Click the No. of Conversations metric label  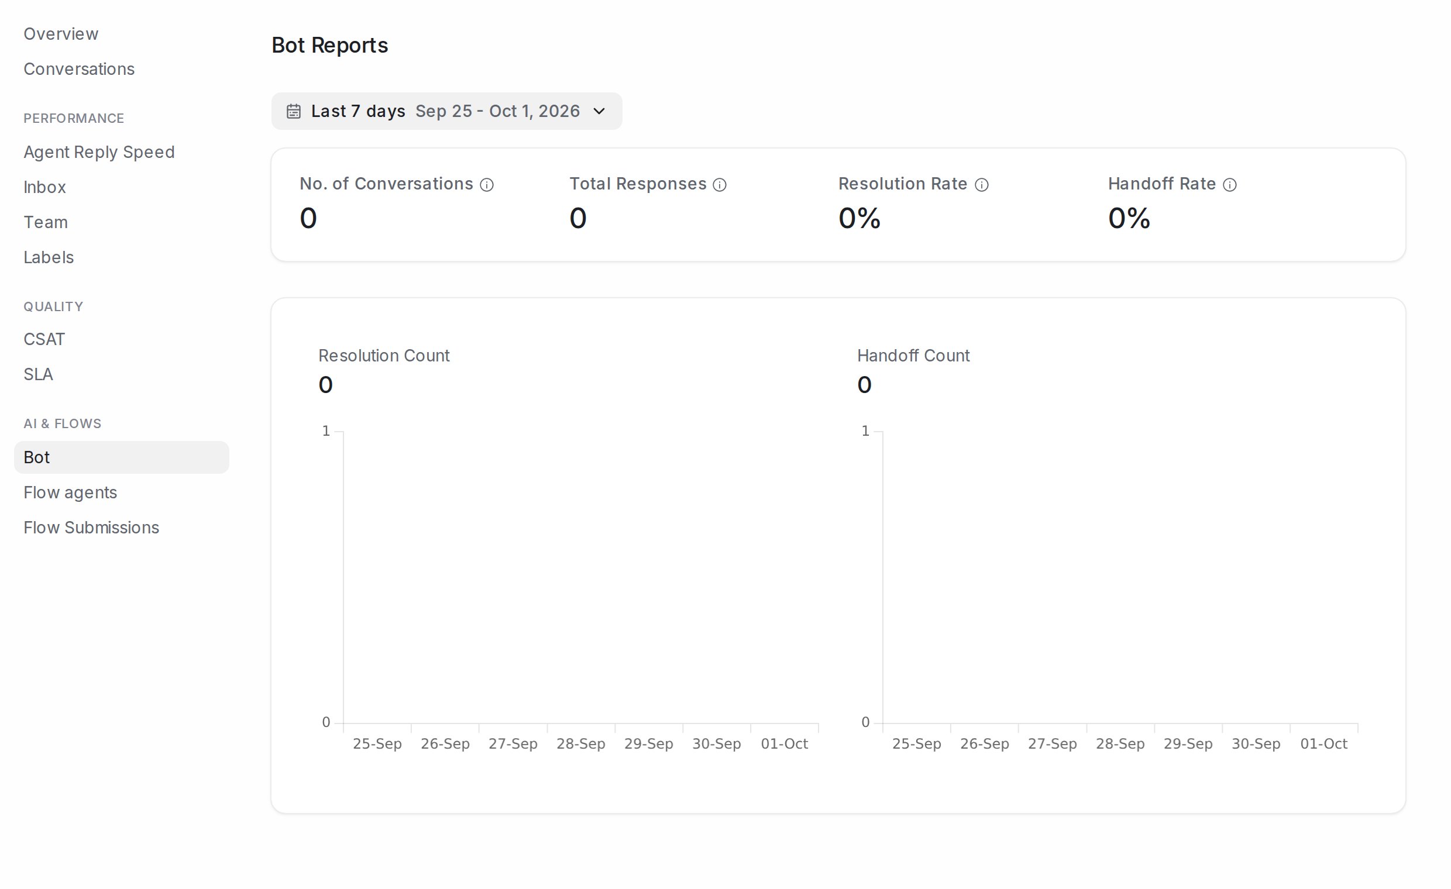coord(386,184)
